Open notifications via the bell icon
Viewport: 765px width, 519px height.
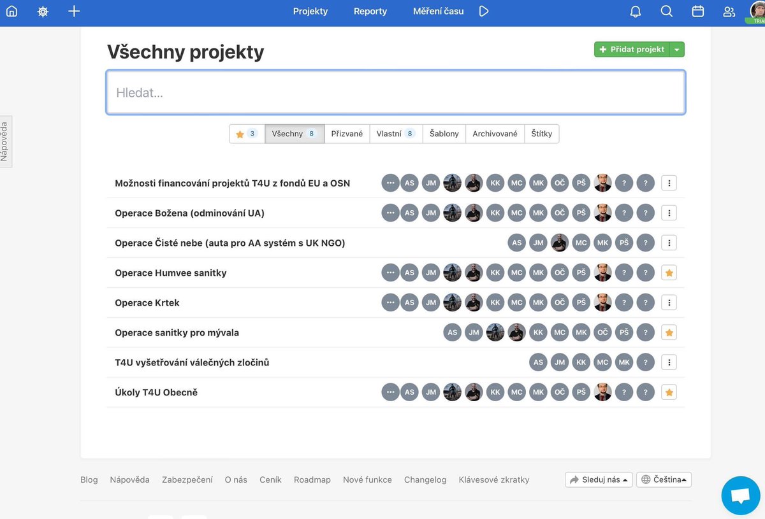[635, 11]
